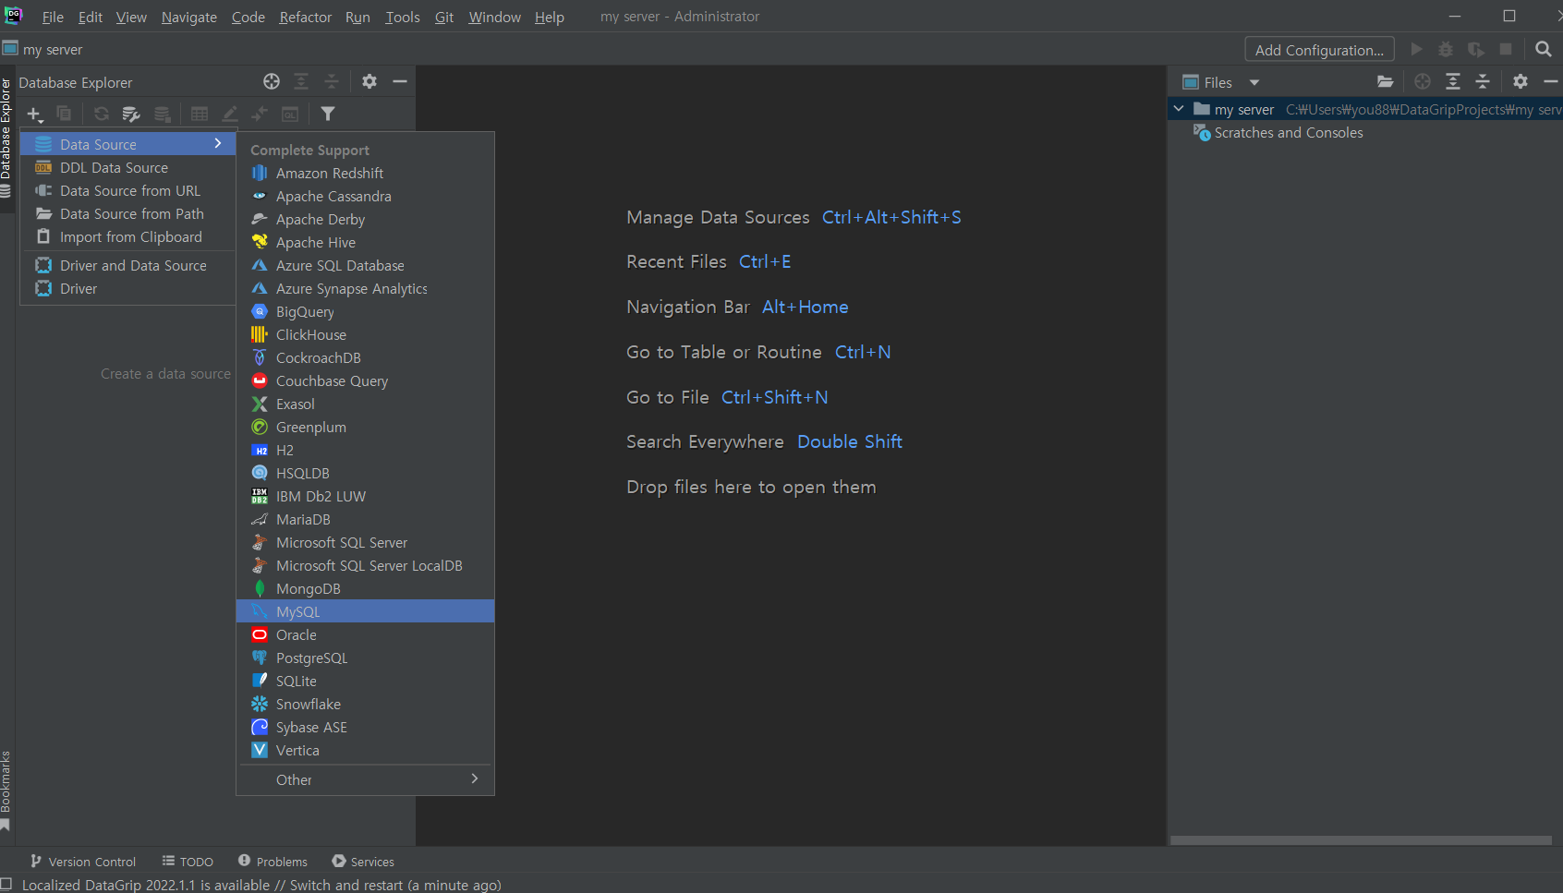Choose DDL Data Source menu item

(129, 167)
